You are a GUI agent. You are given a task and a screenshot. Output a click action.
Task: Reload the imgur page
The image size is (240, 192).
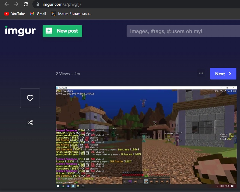(x=26, y=4)
